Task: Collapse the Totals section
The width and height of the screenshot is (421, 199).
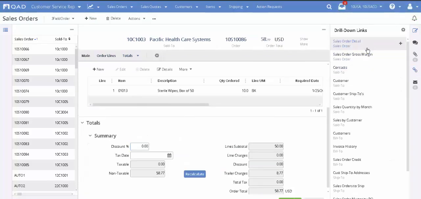Action: 82,123
